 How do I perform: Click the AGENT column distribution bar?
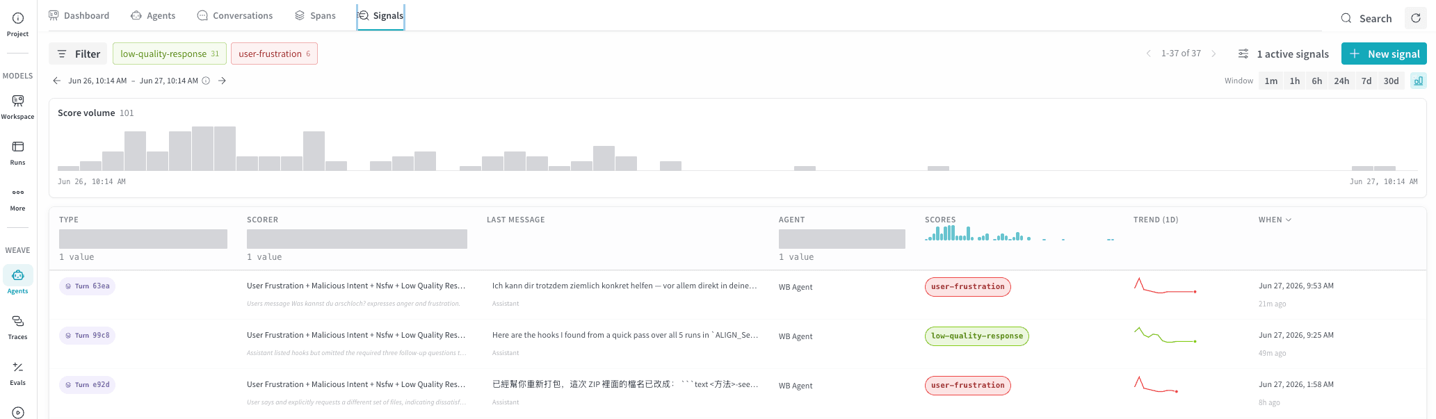(x=842, y=239)
